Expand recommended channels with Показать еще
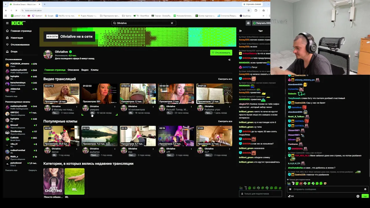 click(x=11, y=170)
